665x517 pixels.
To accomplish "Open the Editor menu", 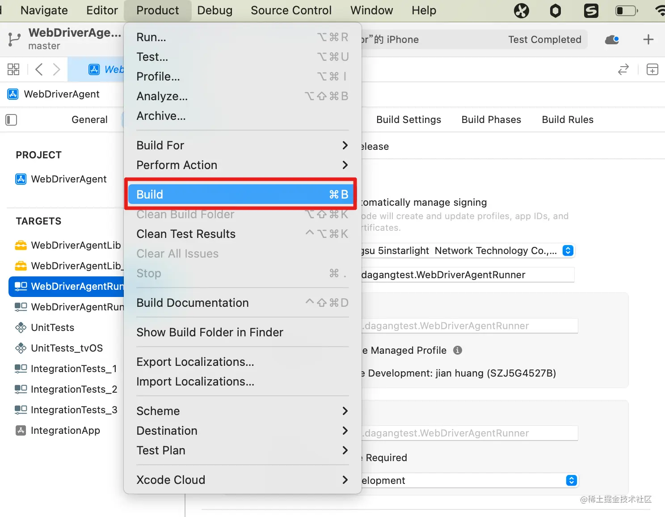I will coord(102,10).
